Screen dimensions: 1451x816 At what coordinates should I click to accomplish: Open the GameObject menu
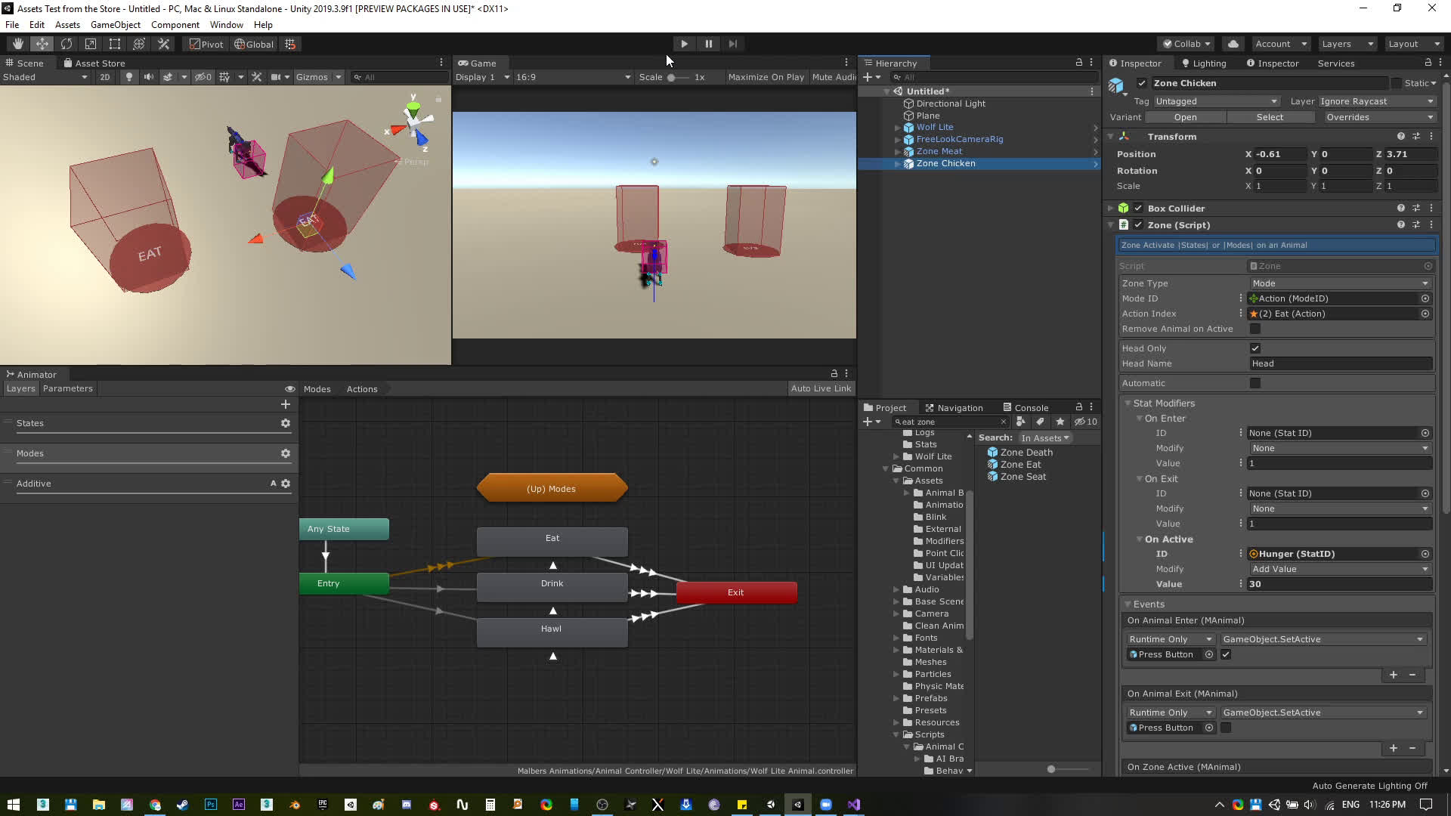click(115, 25)
